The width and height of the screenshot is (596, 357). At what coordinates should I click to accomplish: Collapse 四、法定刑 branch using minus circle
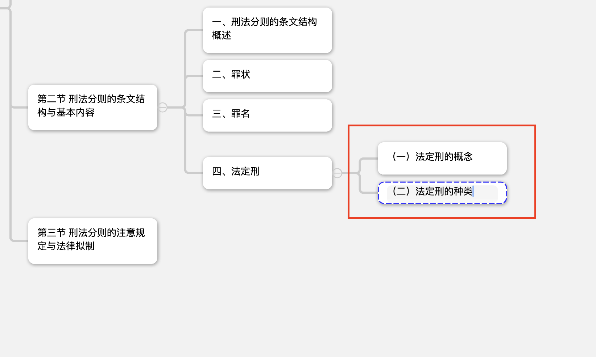338,173
